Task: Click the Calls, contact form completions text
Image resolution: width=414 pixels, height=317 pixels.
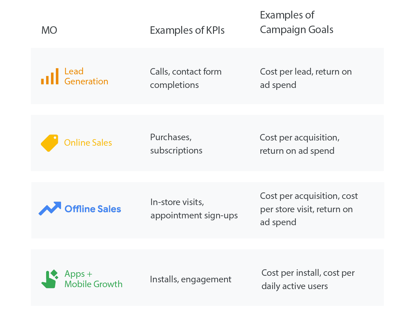Action: point(186,78)
